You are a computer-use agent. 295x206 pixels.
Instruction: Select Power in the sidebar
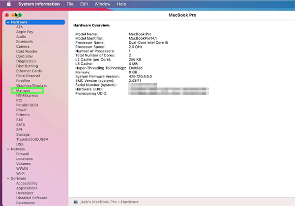pyautogui.click(x=22, y=110)
